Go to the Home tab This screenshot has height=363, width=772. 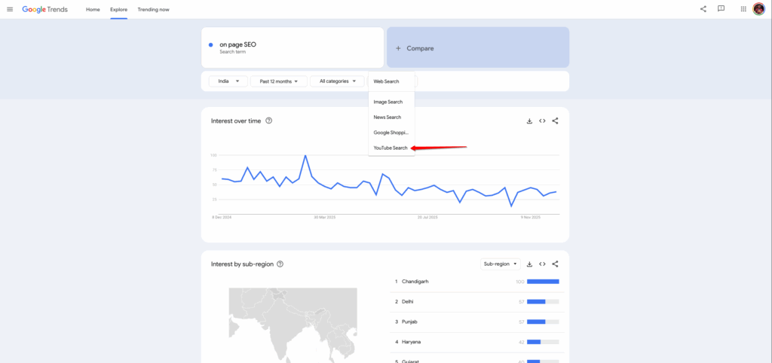click(x=93, y=9)
